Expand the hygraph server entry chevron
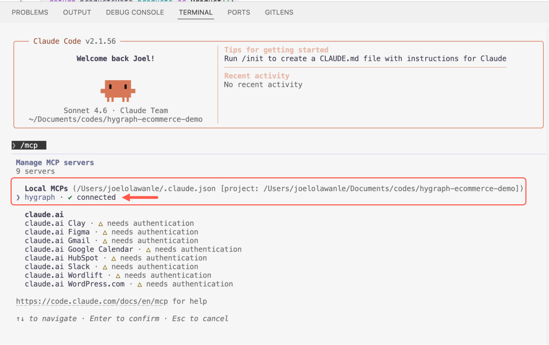 pyautogui.click(x=18, y=197)
